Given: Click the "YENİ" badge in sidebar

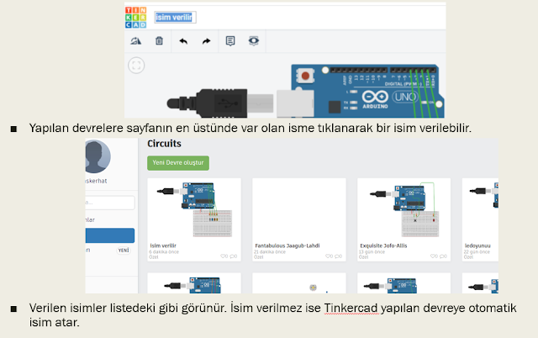Looking at the screenshot, I should click(124, 251).
